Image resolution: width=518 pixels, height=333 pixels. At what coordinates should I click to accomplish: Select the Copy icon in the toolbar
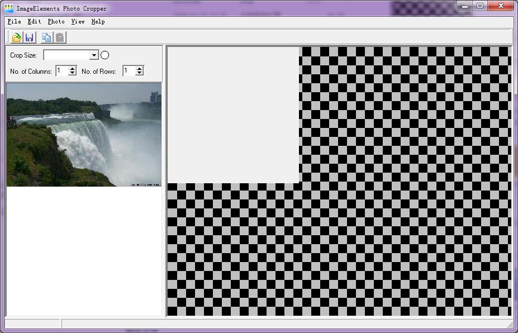(47, 37)
